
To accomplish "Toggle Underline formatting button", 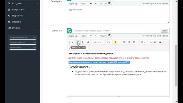I will point(83,42).
